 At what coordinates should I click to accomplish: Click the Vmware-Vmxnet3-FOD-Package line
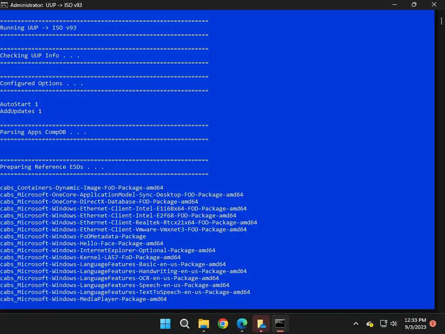coord(123,230)
